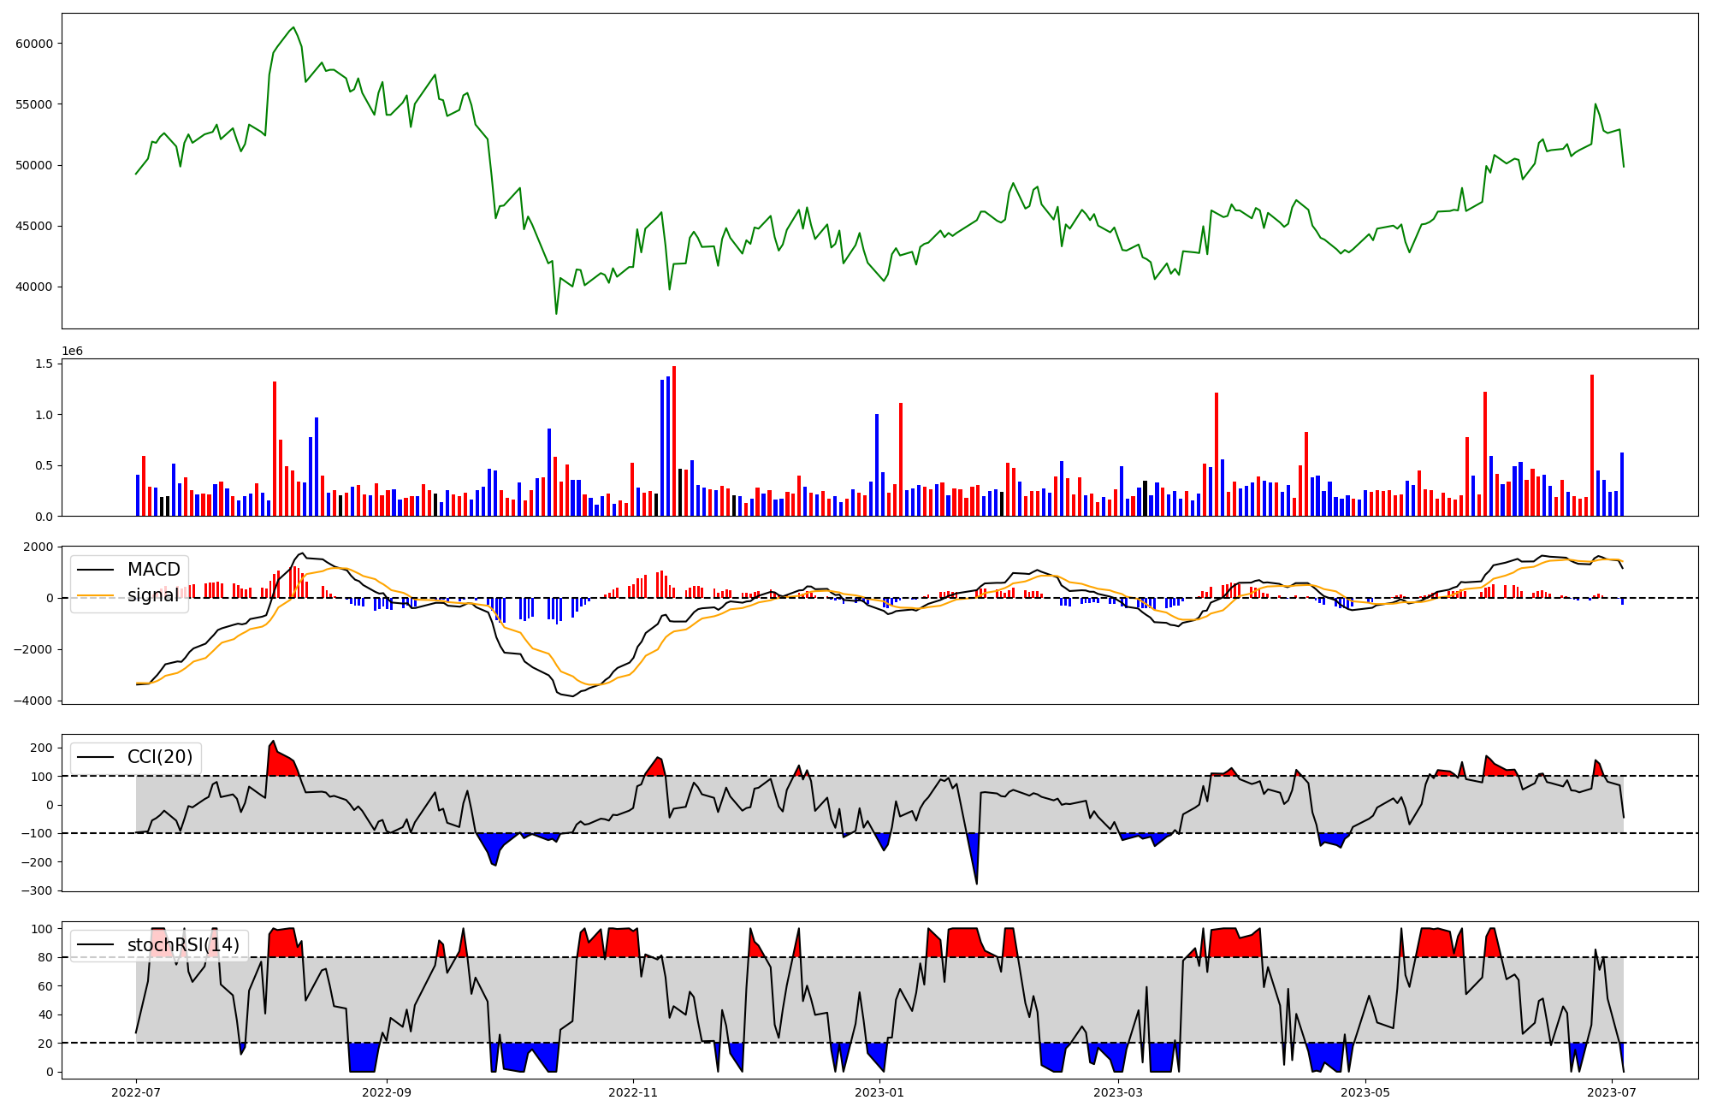
Task: Select the CCI(20) legend label
Action: (x=159, y=757)
